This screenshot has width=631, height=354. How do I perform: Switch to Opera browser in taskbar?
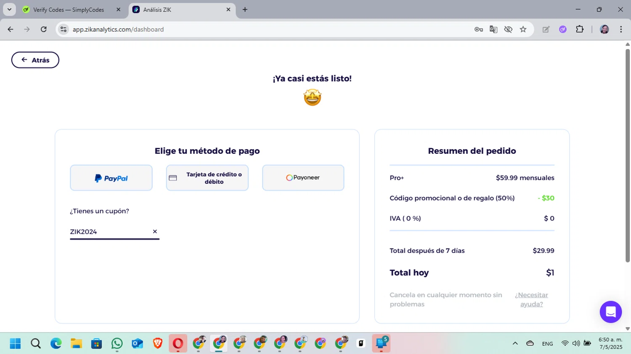[178, 344]
